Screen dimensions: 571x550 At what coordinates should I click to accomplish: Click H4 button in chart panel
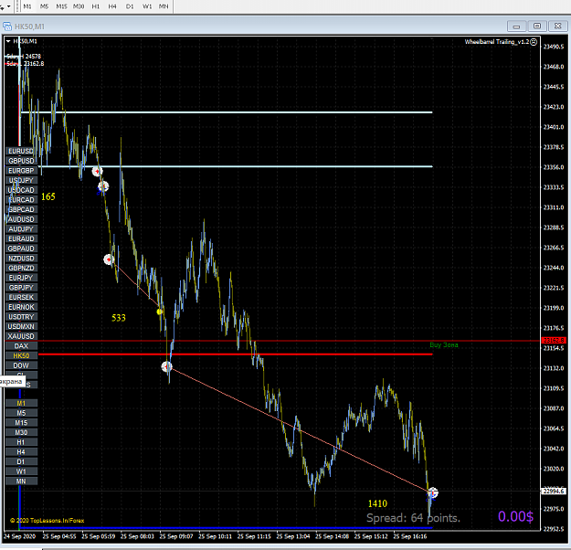[21, 452]
